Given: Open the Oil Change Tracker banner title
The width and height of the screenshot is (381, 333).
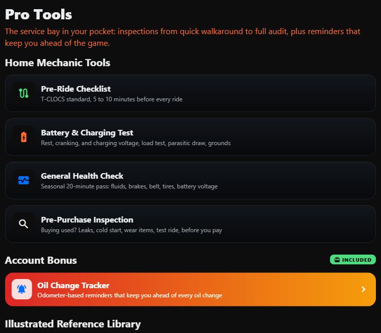Looking at the screenshot, I should tap(73, 286).
